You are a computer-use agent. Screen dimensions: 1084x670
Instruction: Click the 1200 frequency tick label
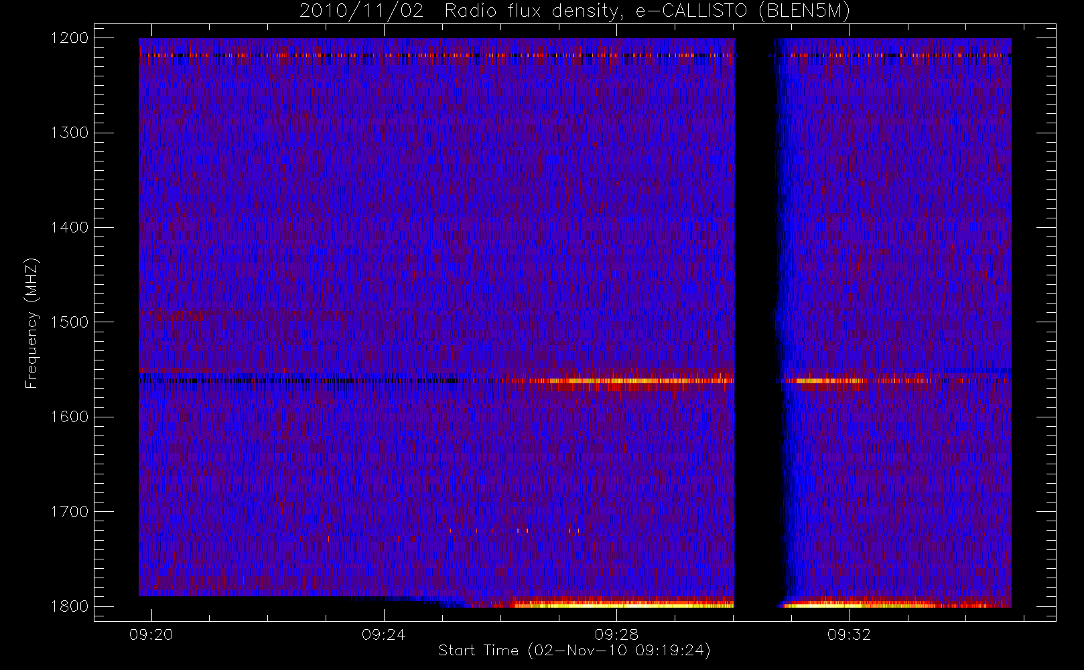tap(70, 38)
